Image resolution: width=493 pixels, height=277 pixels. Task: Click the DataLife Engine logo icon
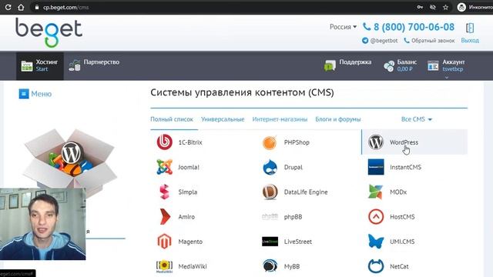pos(270,192)
